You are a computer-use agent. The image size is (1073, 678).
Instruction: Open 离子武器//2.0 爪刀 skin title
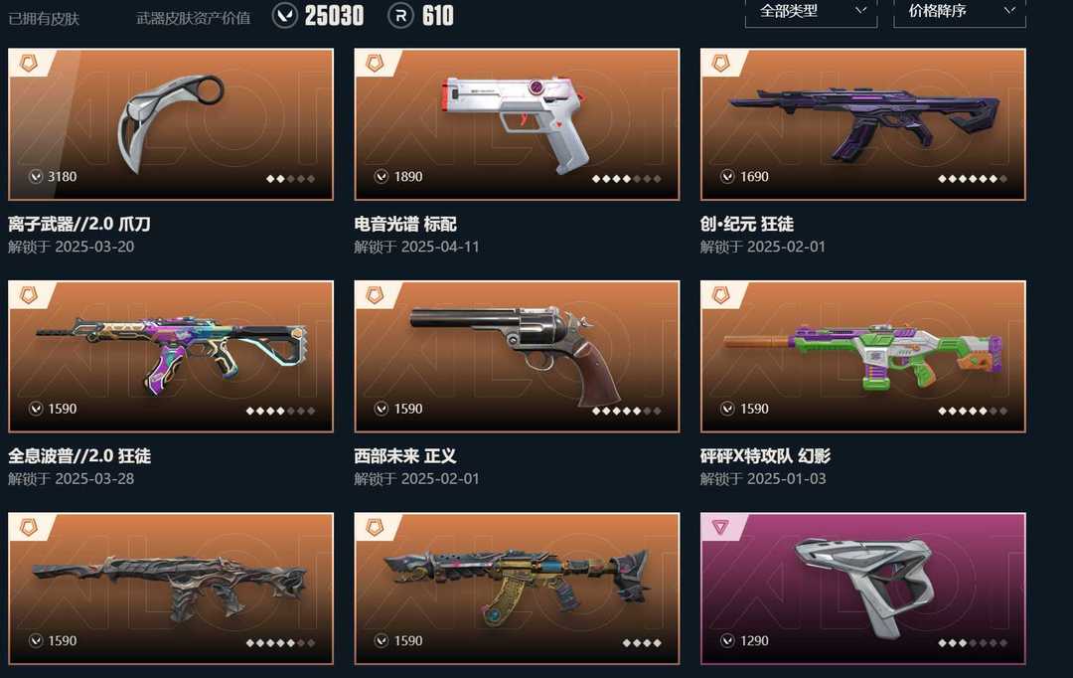point(79,224)
